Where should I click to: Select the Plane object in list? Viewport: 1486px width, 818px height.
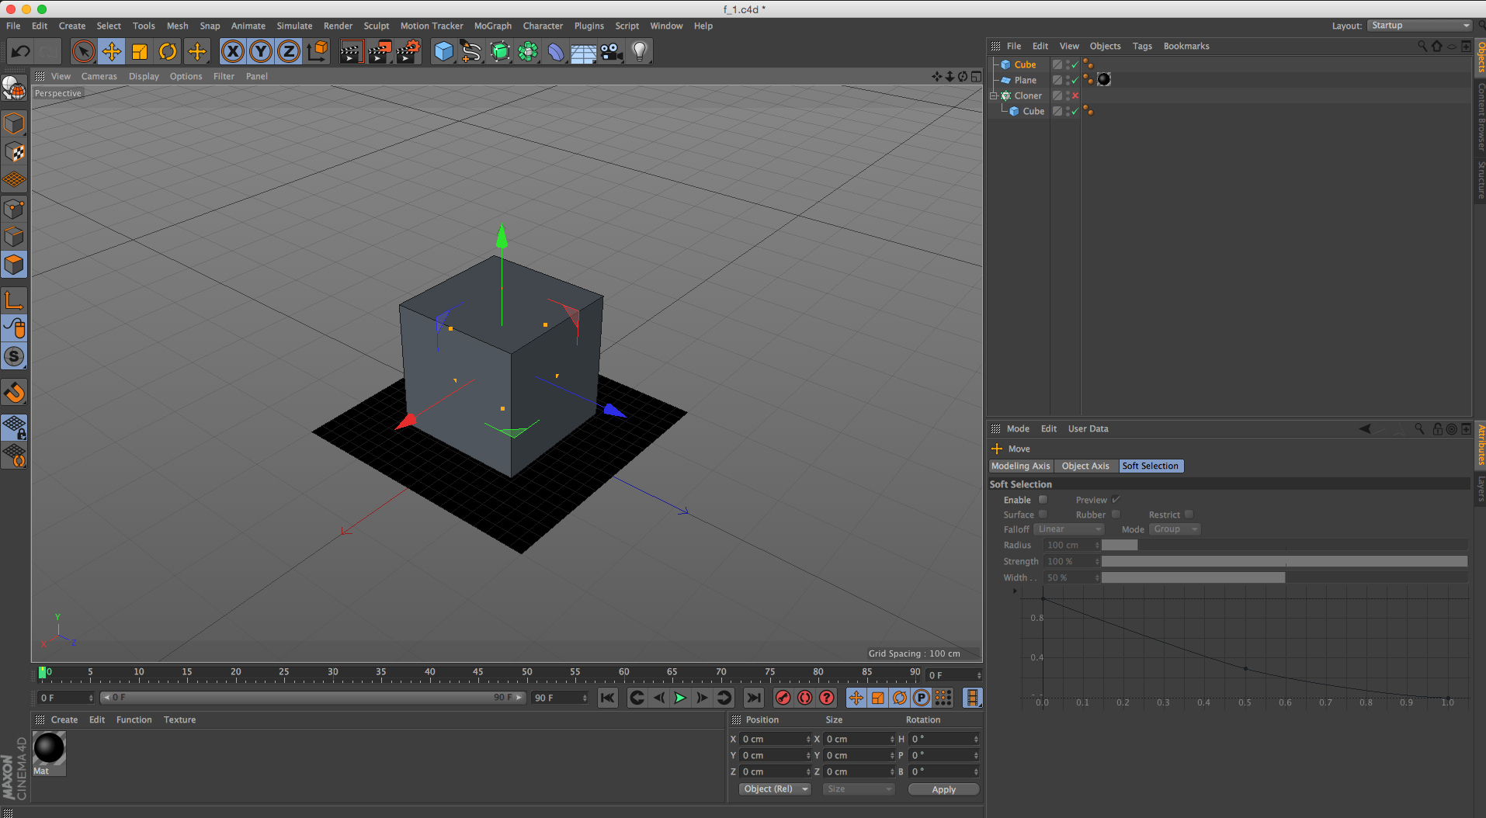1025,80
